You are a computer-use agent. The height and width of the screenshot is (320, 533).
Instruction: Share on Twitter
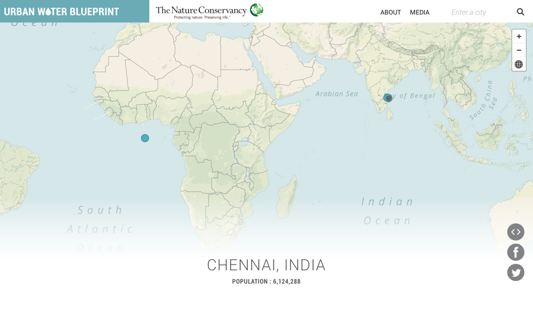[x=515, y=273]
